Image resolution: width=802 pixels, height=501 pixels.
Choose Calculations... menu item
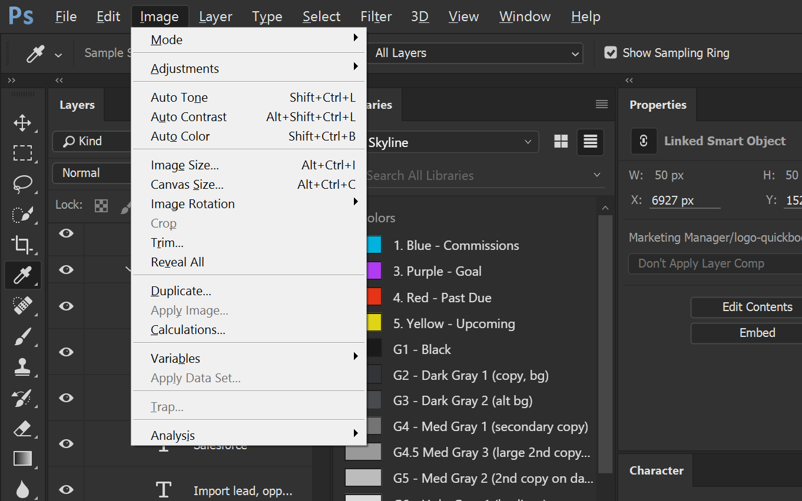[x=248, y=330]
